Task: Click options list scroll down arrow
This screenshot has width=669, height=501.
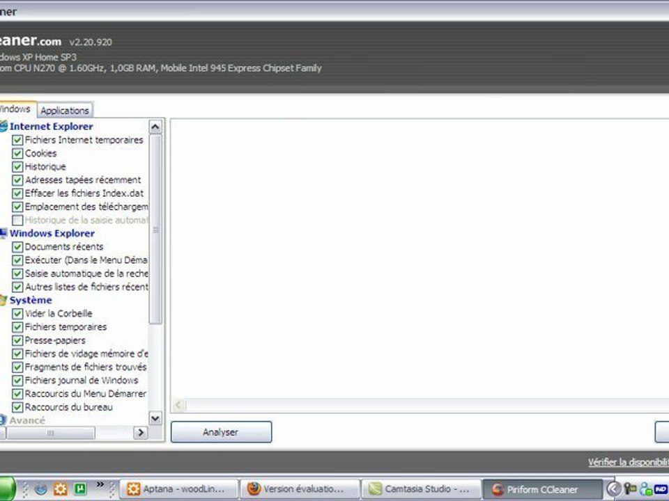Action: point(155,418)
